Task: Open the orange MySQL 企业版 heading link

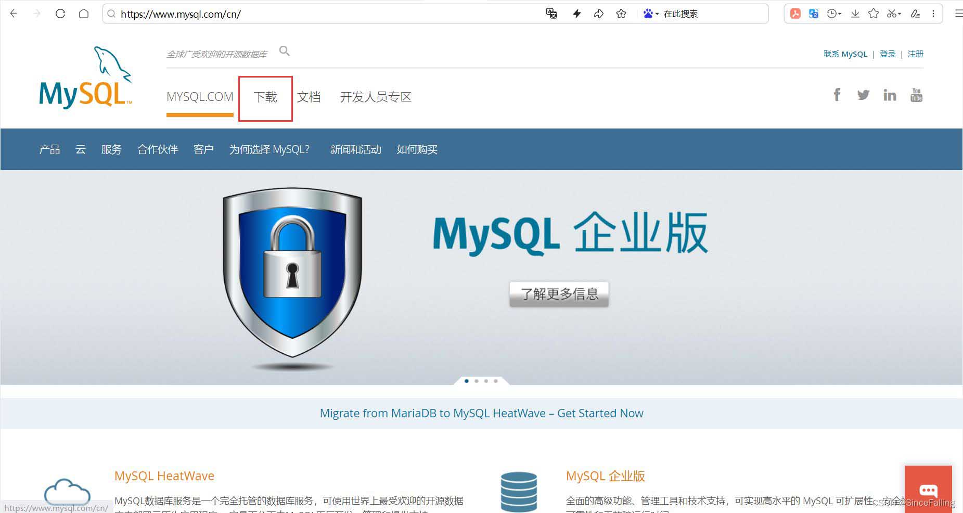Action: pyautogui.click(x=606, y=476)
